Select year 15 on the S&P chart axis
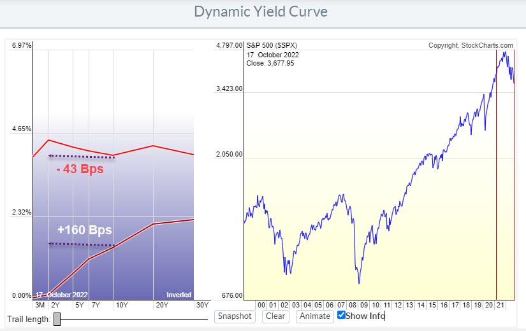 [x=432, y=305]
